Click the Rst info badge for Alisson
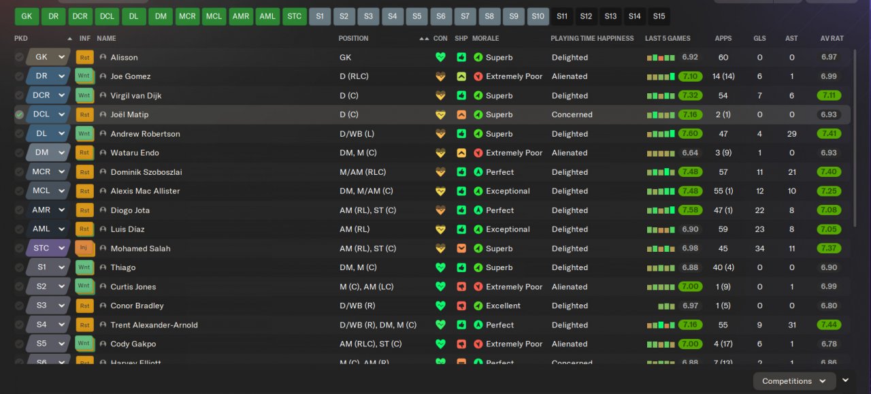 [x=84, y=57]
